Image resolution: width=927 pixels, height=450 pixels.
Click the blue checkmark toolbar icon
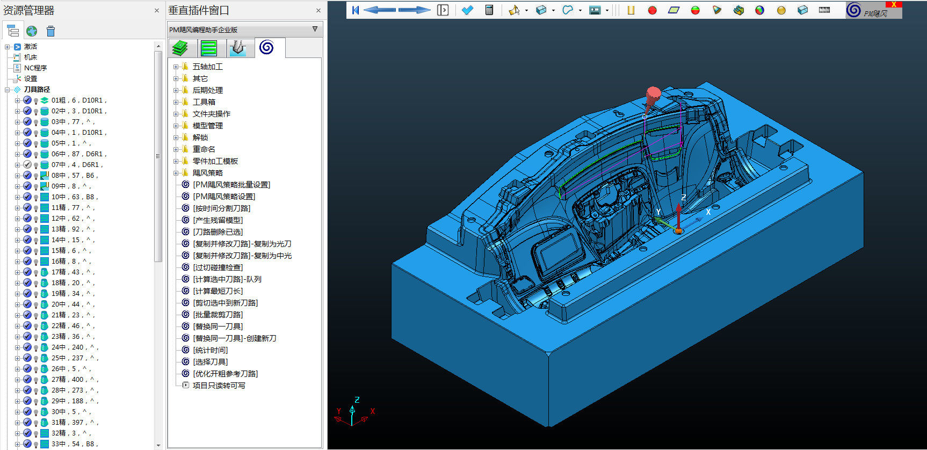467,10
